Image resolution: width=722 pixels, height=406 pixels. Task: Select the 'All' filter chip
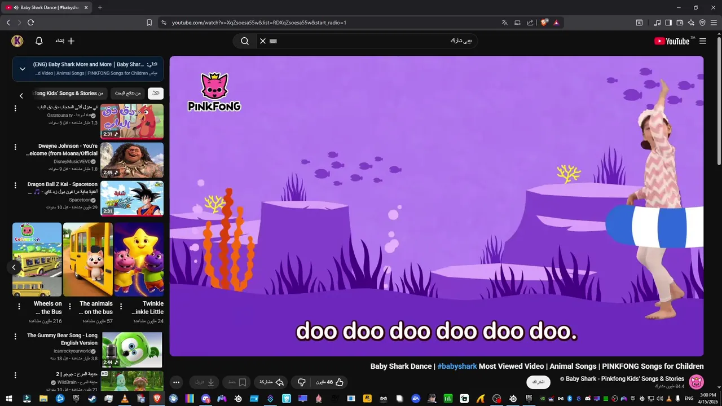click(x=156, y=94)
